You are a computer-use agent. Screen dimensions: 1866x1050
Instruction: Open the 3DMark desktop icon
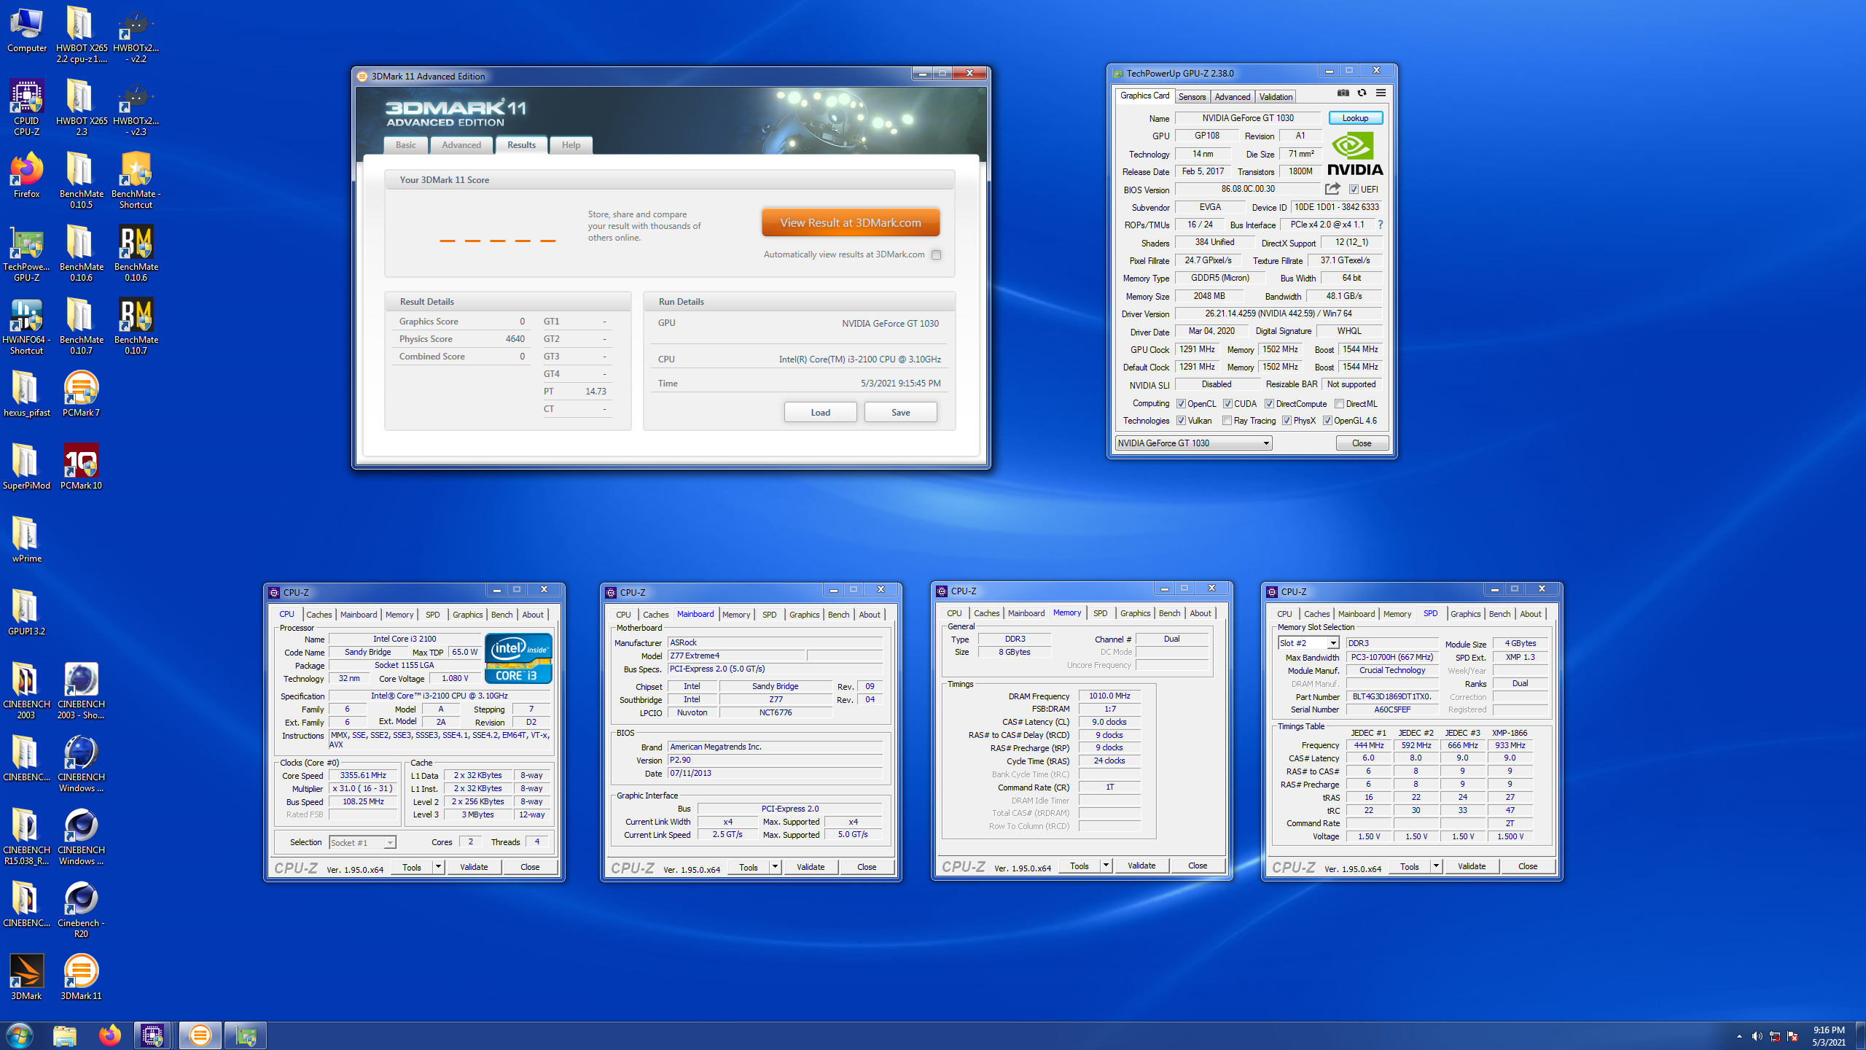coord(27,978)
